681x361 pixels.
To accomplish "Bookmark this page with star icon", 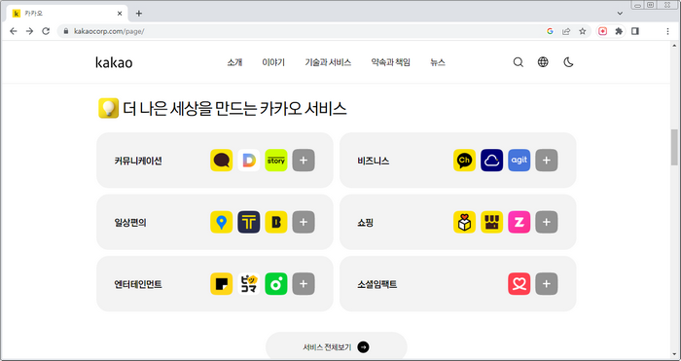I will point(583,31).
